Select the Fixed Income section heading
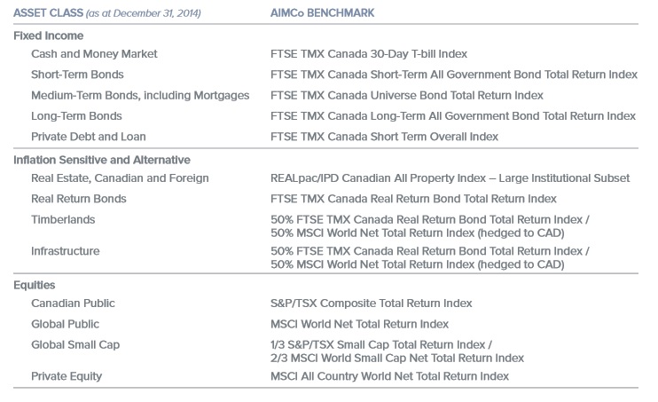658x402 pixels. pos(49,35)
